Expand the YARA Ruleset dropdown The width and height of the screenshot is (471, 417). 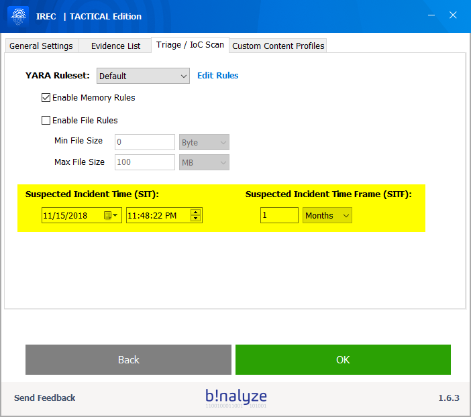click(x=142, y=76)
